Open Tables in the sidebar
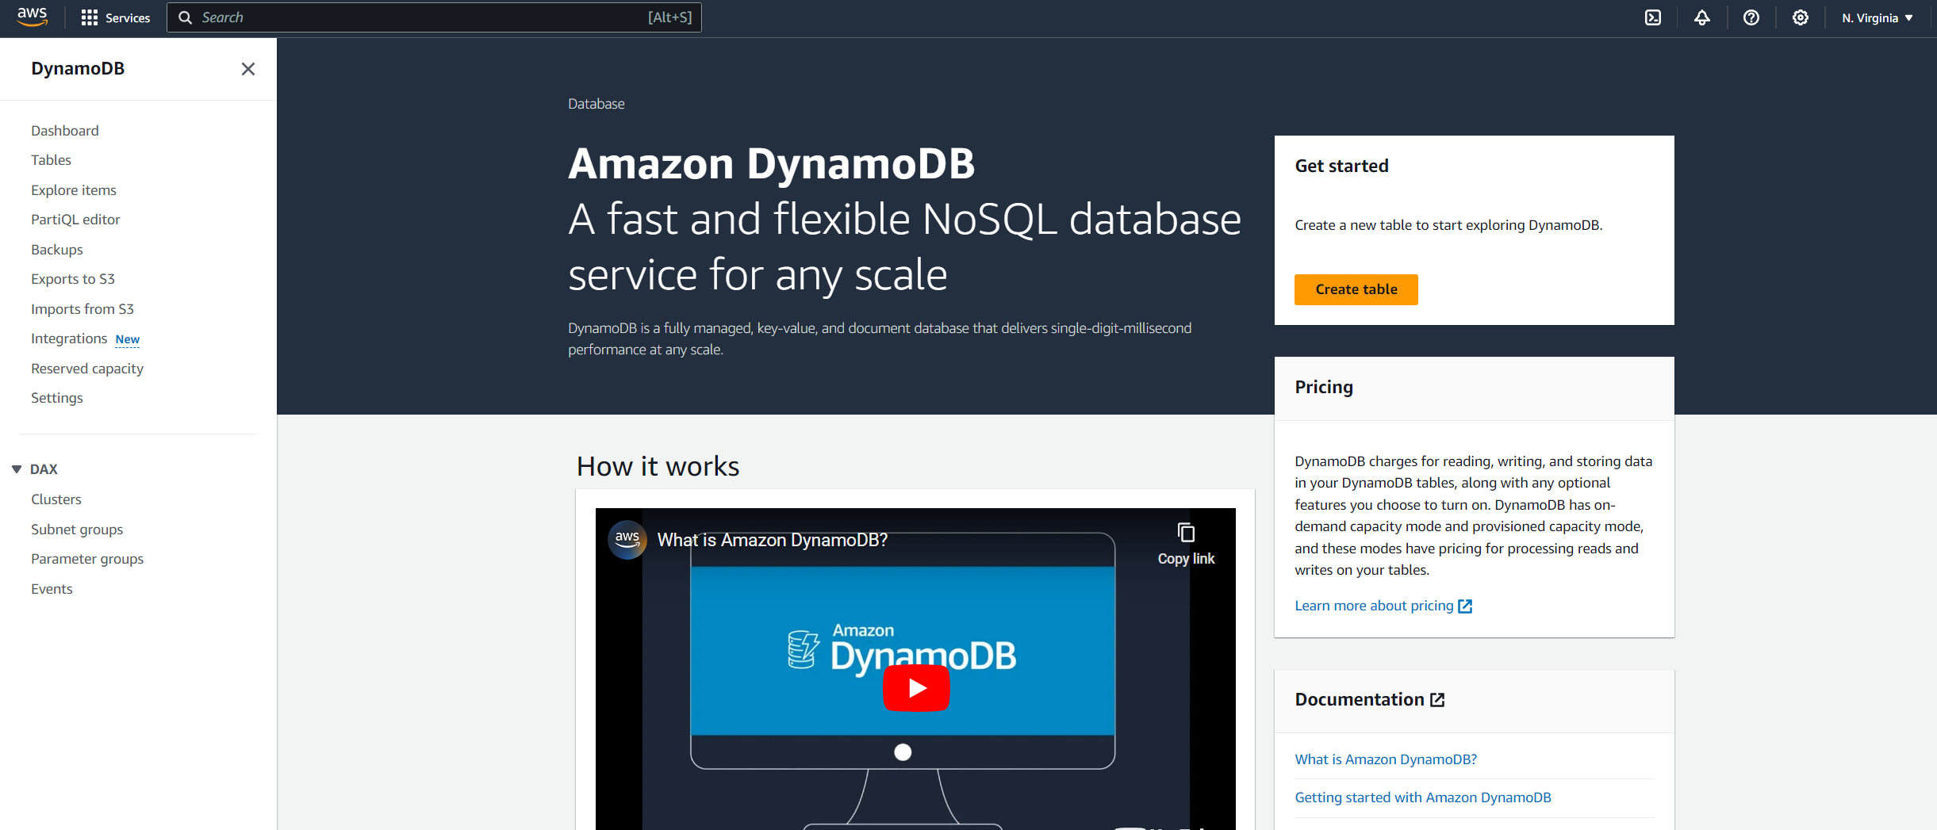 point(52,160)
